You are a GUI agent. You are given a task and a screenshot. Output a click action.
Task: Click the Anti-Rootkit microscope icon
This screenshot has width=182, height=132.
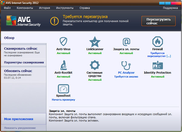[x=63, y=65]
